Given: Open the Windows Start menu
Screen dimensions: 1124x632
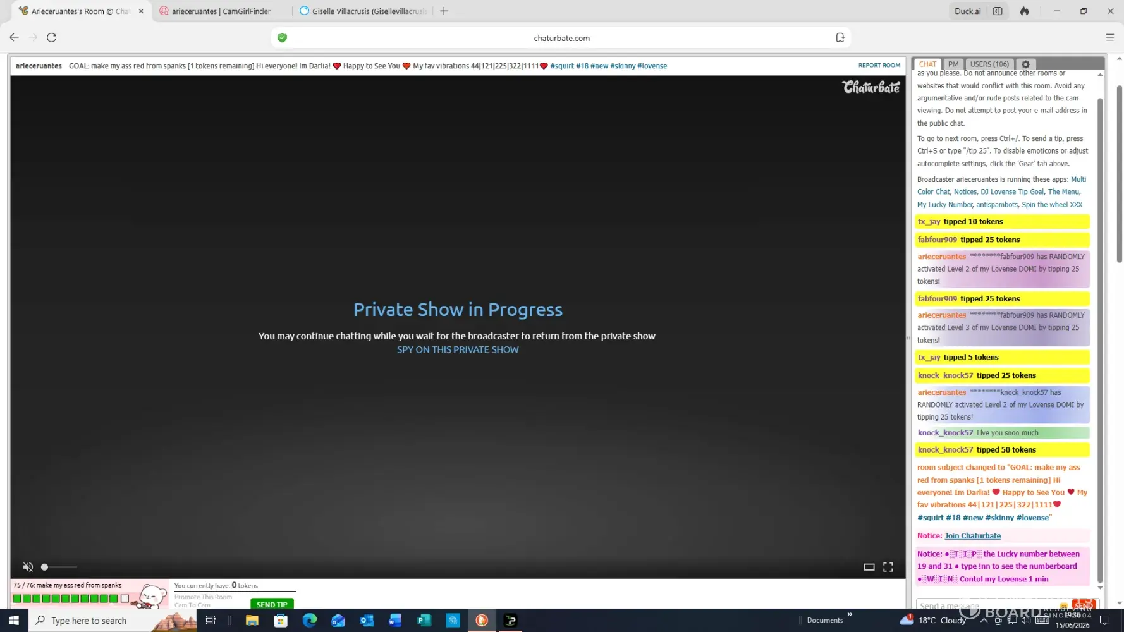Looking at the screenshot, I should pyautogui.click(x=14, y=621).
